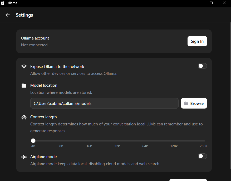Click the context length slider handle

[33, 141]
